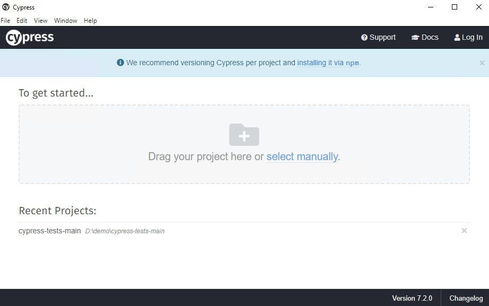Dismiss the npm recommendation banner
Viewport: 489px width, 306px height.
(482, 63)
